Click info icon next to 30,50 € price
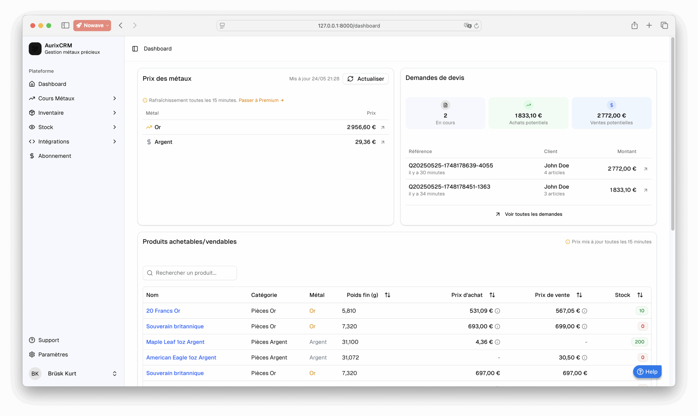The height and width of the screenshot is (416, 698). [585, 358]
